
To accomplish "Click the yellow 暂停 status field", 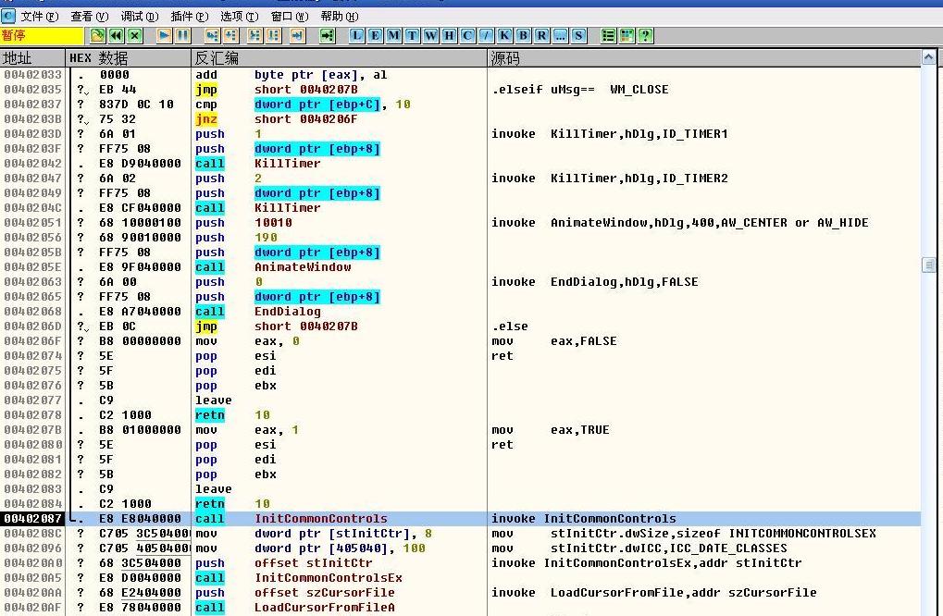I will [x=42, y=35].
